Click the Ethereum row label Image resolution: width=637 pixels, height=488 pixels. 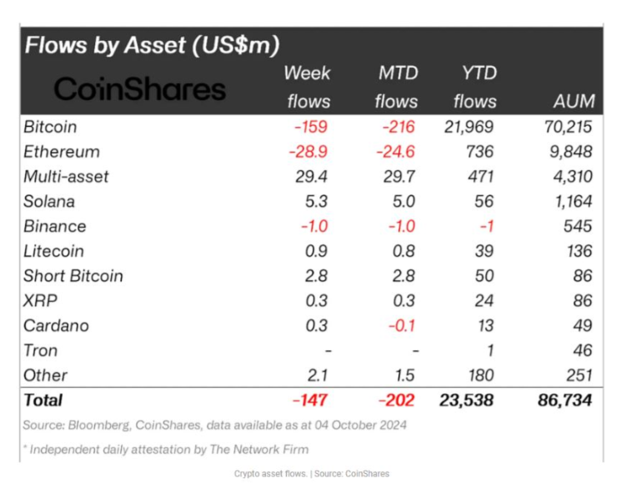pos(62,152)
